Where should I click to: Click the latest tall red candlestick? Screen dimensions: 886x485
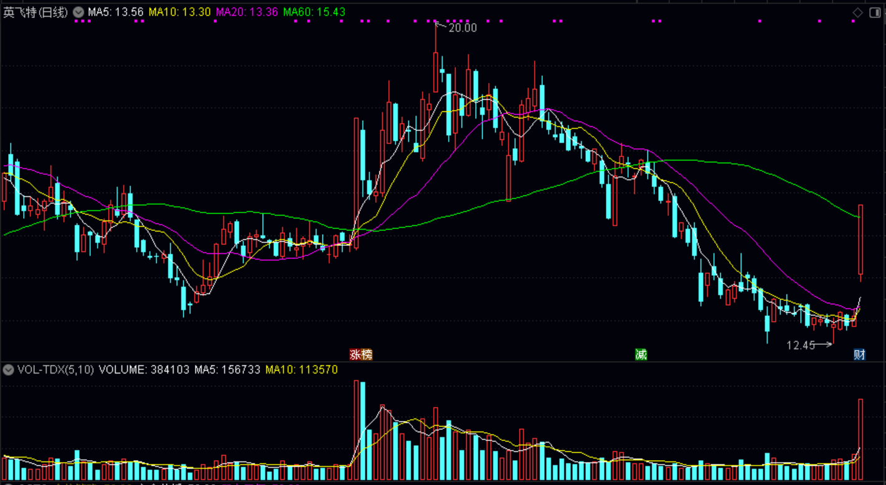point(860,240)
